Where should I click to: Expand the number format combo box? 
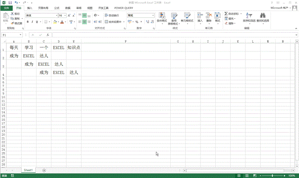point(152,15)
